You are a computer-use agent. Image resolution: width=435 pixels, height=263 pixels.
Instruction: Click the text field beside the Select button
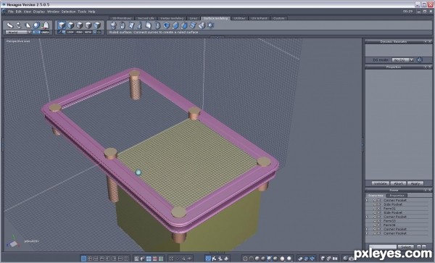pos(383,246)
